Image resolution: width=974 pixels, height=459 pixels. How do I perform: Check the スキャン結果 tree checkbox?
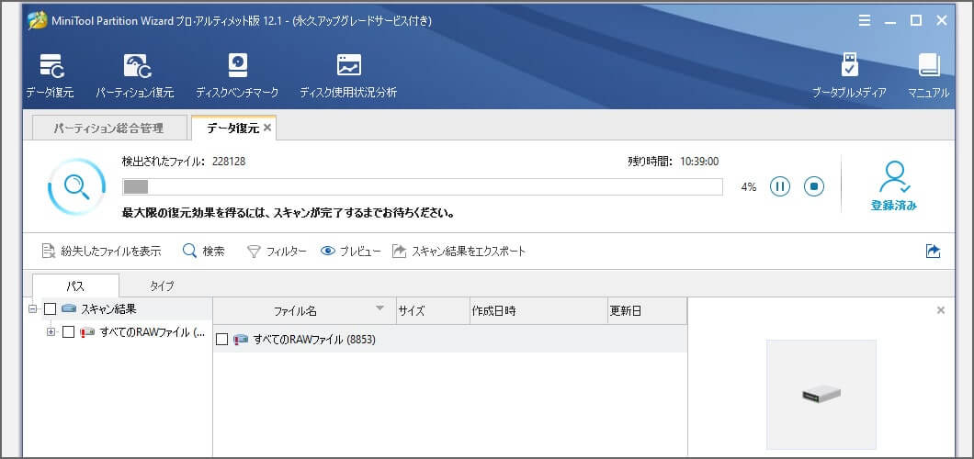[x=51, y=308]
